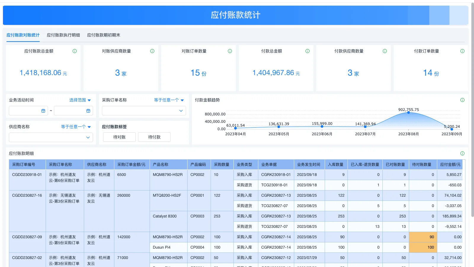Expand 供应商名称 select box
This screenshot has height=267, width=474.
pyautogui.click(x=51, y=137)
